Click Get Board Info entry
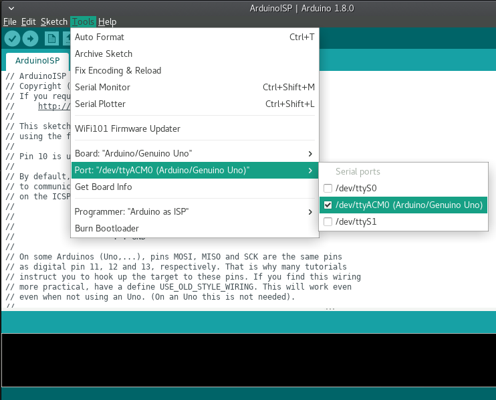The height and width of the screenshot is (400, 496). pyautogui.click(x=195, y=187)
